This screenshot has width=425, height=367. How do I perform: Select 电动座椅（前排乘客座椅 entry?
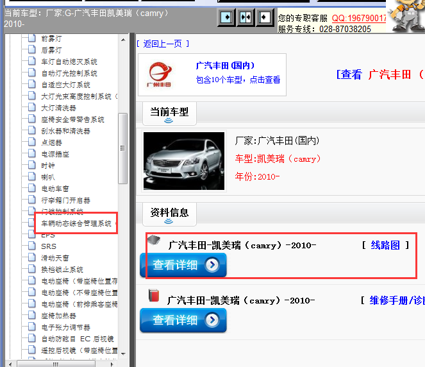pyautogui.click(x=79, y=304)
